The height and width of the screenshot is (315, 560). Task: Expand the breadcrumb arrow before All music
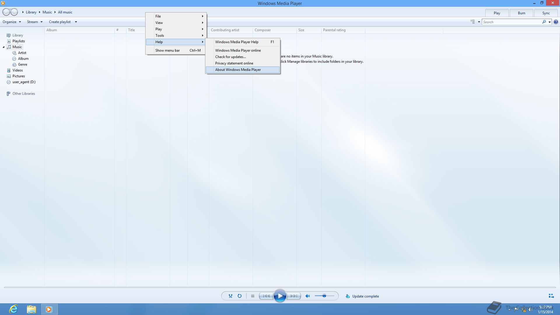click(55, 12)
